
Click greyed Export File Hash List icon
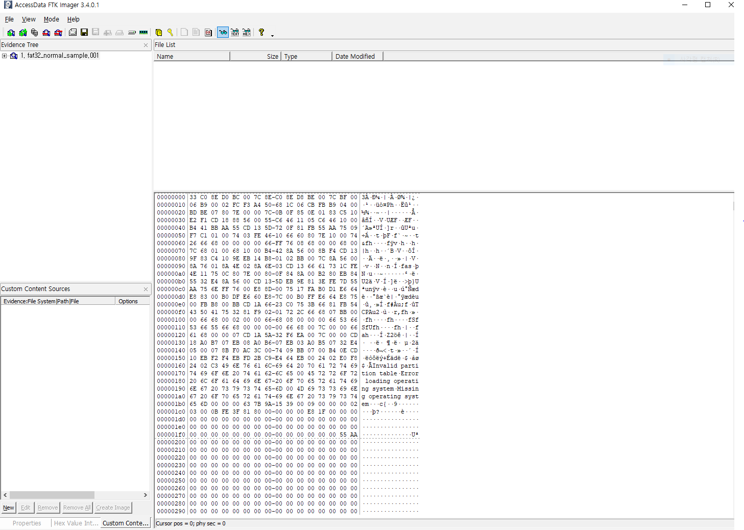(196, 32)
